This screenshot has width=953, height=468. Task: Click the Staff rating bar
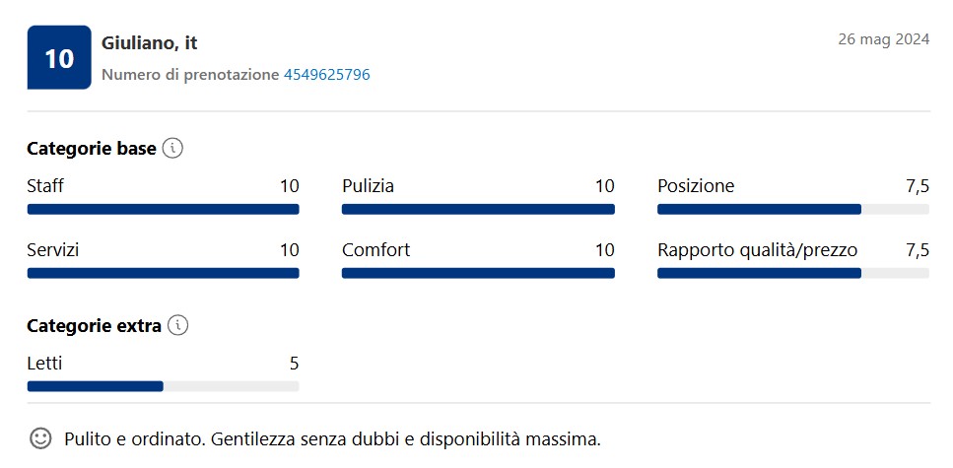click(x=164, y=209)
